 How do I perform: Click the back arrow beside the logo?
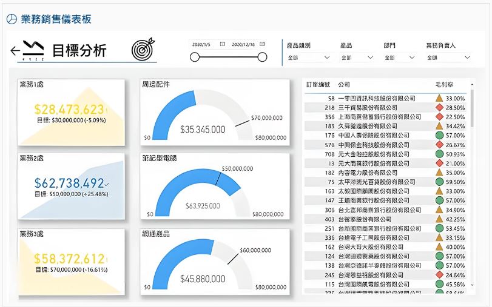click(x=15, y=51)
